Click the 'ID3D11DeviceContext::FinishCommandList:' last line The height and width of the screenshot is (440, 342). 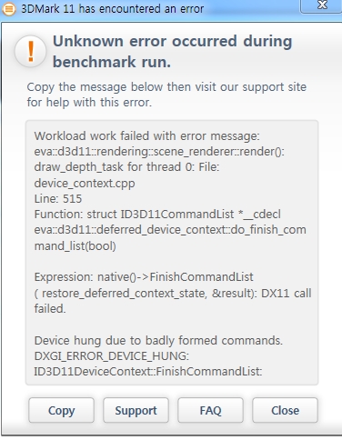148,372
